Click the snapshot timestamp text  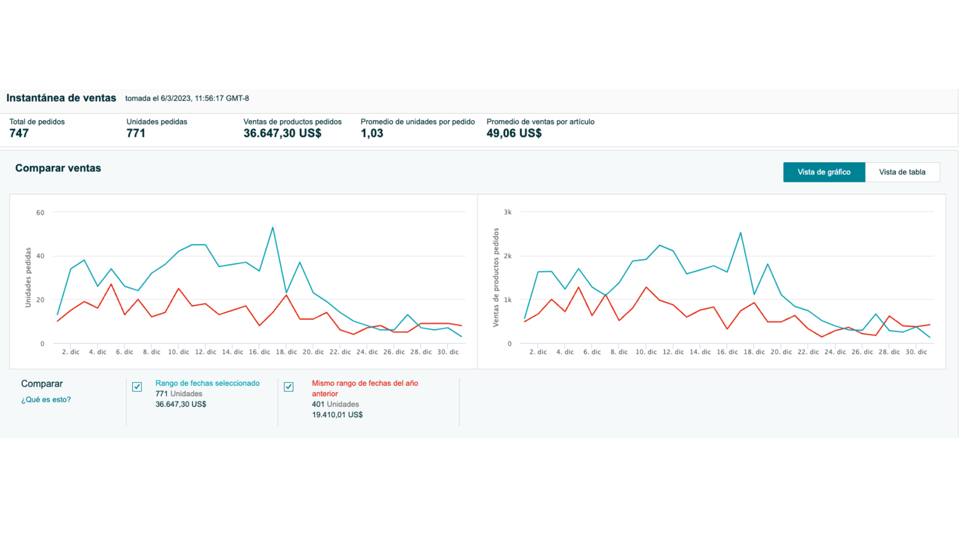point(187,98)
